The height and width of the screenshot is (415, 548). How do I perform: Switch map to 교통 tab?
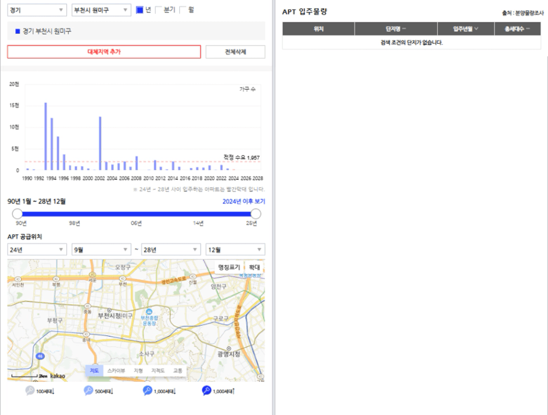coord(178,371)
